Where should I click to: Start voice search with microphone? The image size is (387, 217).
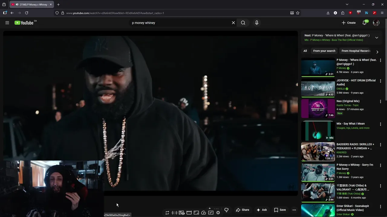pos(257,23)
